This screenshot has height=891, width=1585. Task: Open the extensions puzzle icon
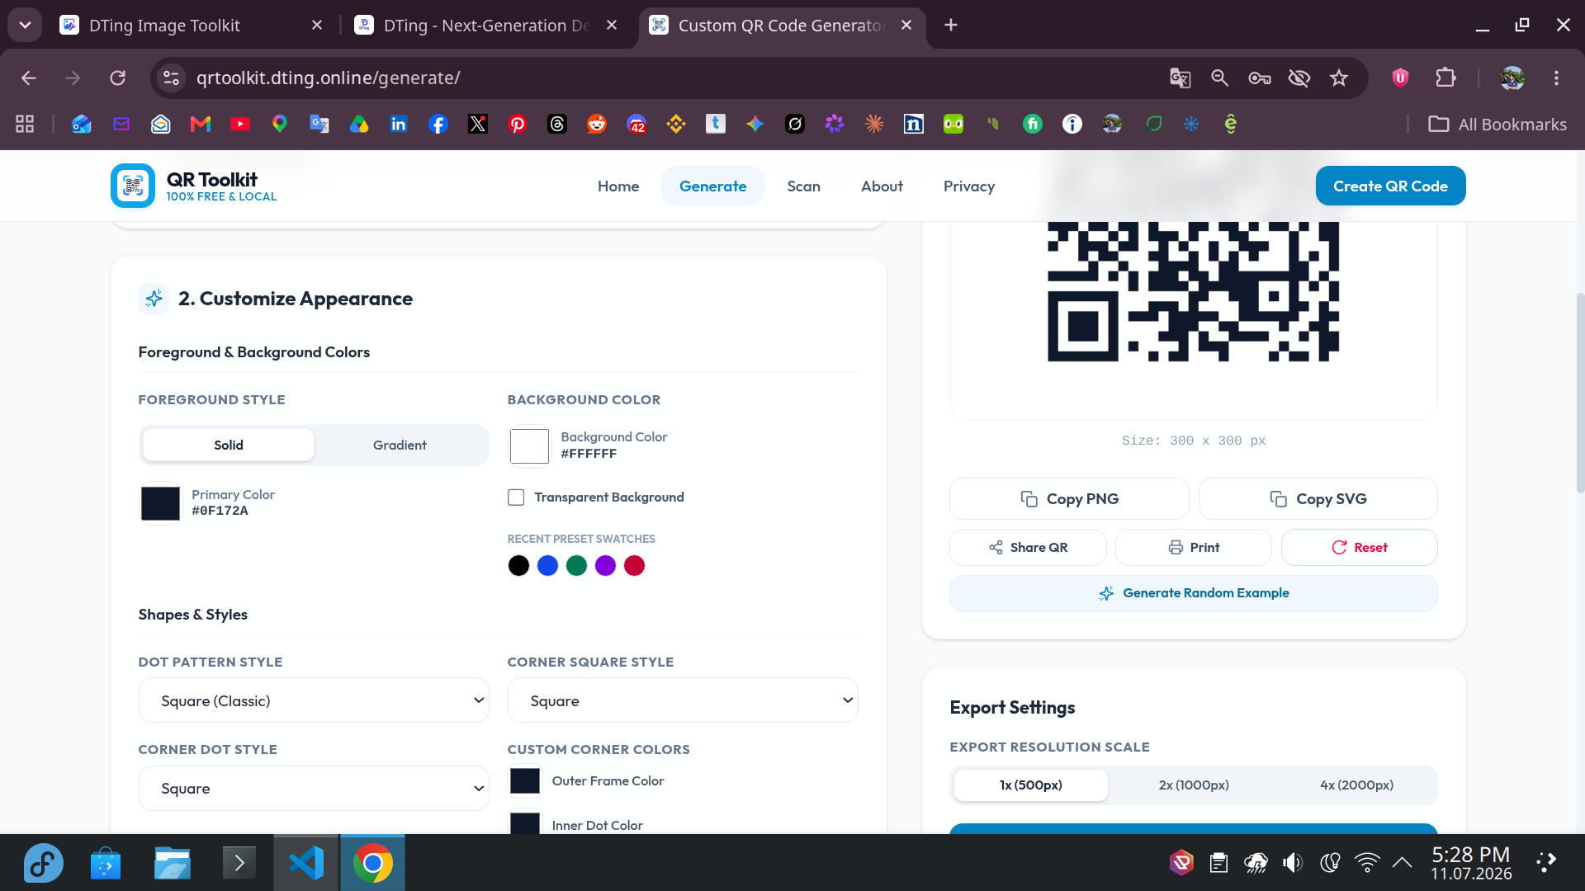point(1445,78)
